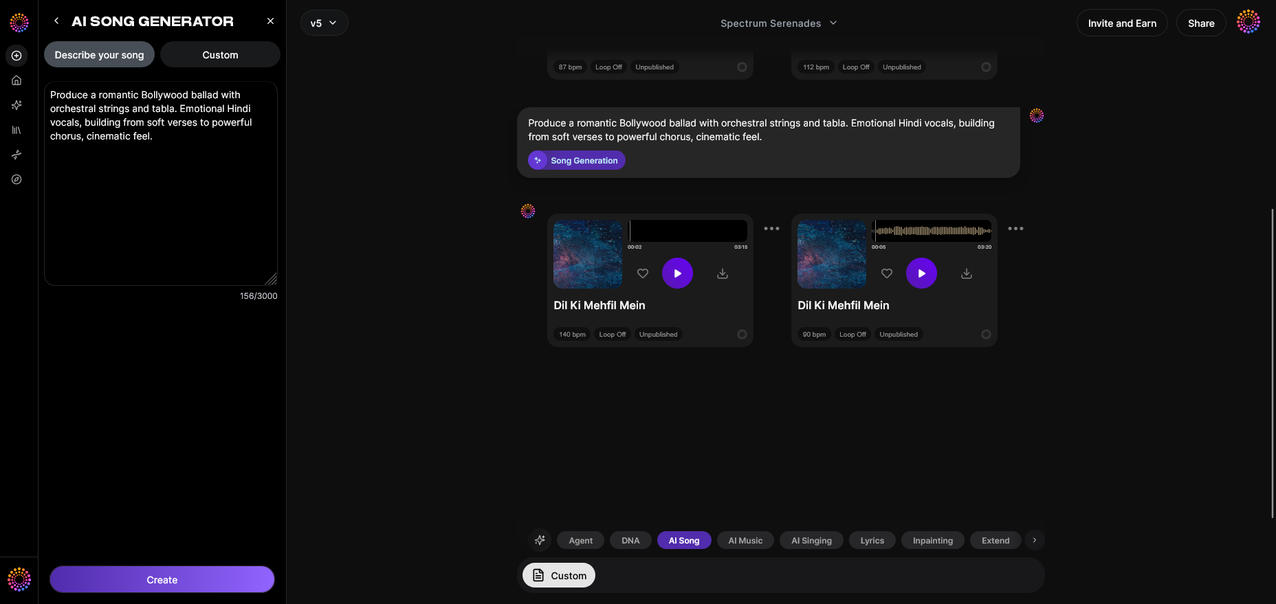This screenshot has height=604, width=1276.
Task: Click the page vertical scrollbar
Action: point(1273,363)
